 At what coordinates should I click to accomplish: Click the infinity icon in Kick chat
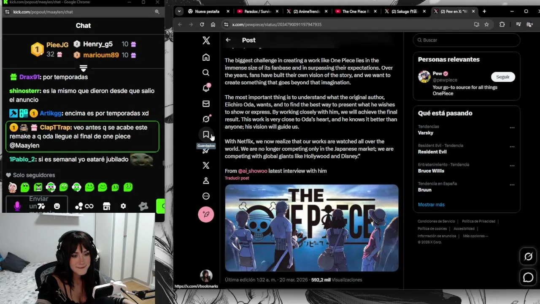tap(89, 206)
